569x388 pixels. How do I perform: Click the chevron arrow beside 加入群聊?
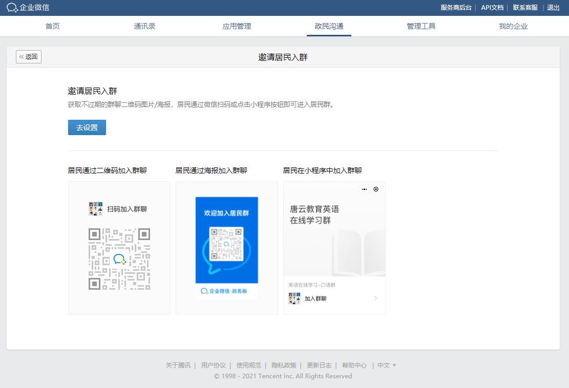click(375, 298)
